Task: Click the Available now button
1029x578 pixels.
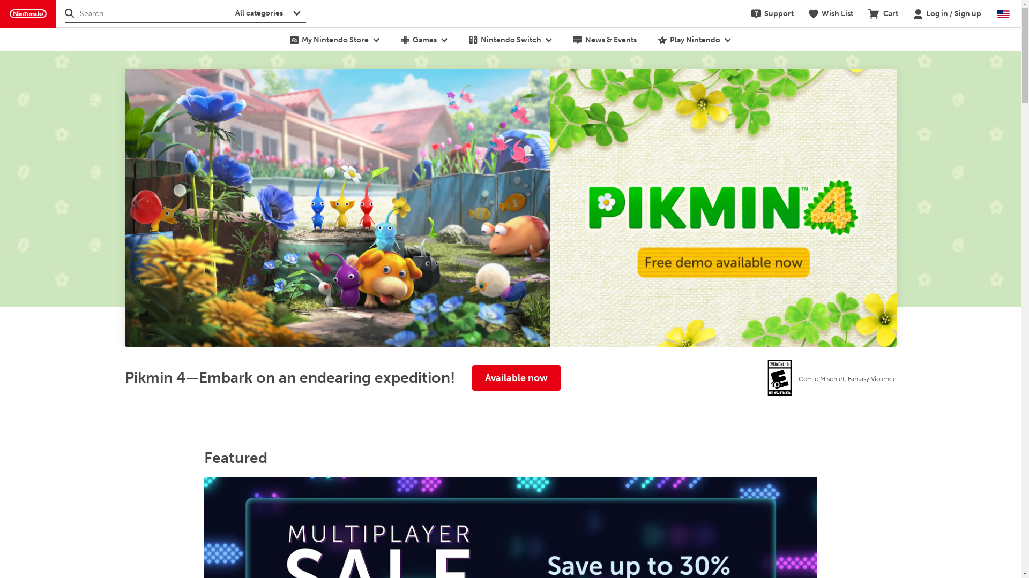Action: pyautogui.click(x=516, y=378)
